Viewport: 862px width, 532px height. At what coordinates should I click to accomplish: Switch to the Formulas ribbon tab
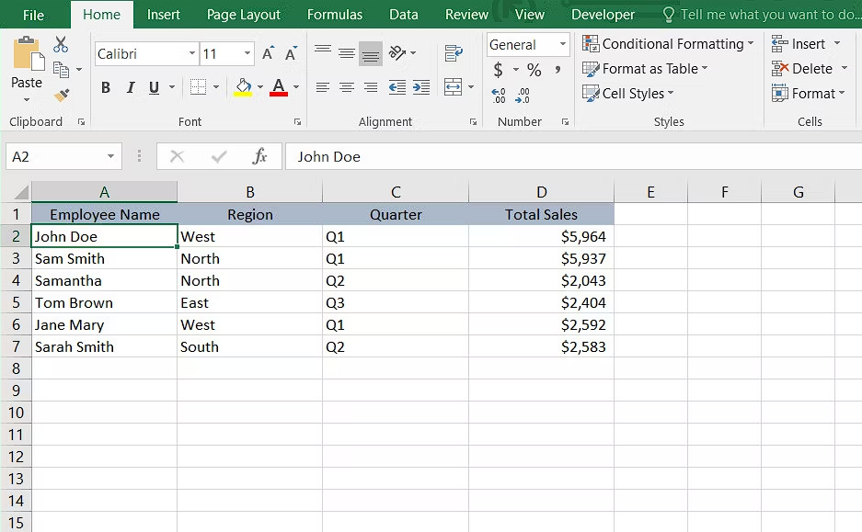click(335, 15)
